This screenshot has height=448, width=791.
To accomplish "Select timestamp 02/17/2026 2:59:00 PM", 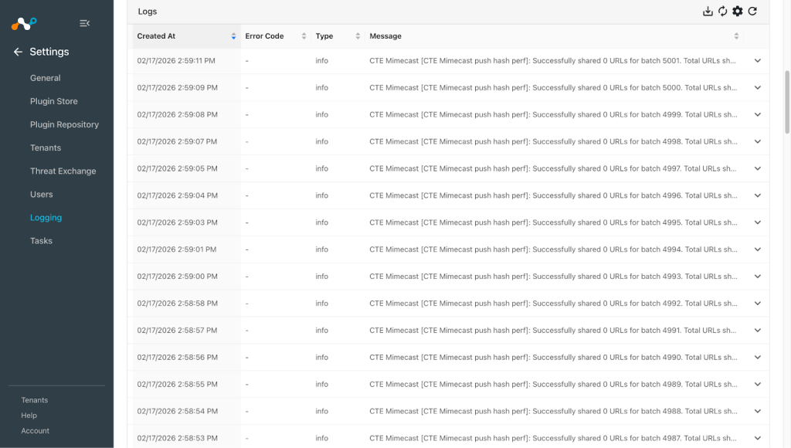I will (x=177, y=277).
